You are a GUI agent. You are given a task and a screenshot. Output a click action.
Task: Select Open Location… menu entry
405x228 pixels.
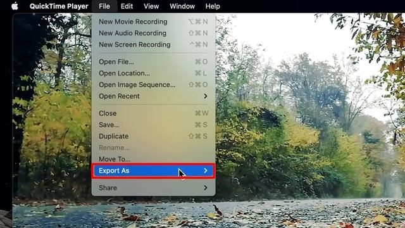pyautogui.click(x=153, y=73)
